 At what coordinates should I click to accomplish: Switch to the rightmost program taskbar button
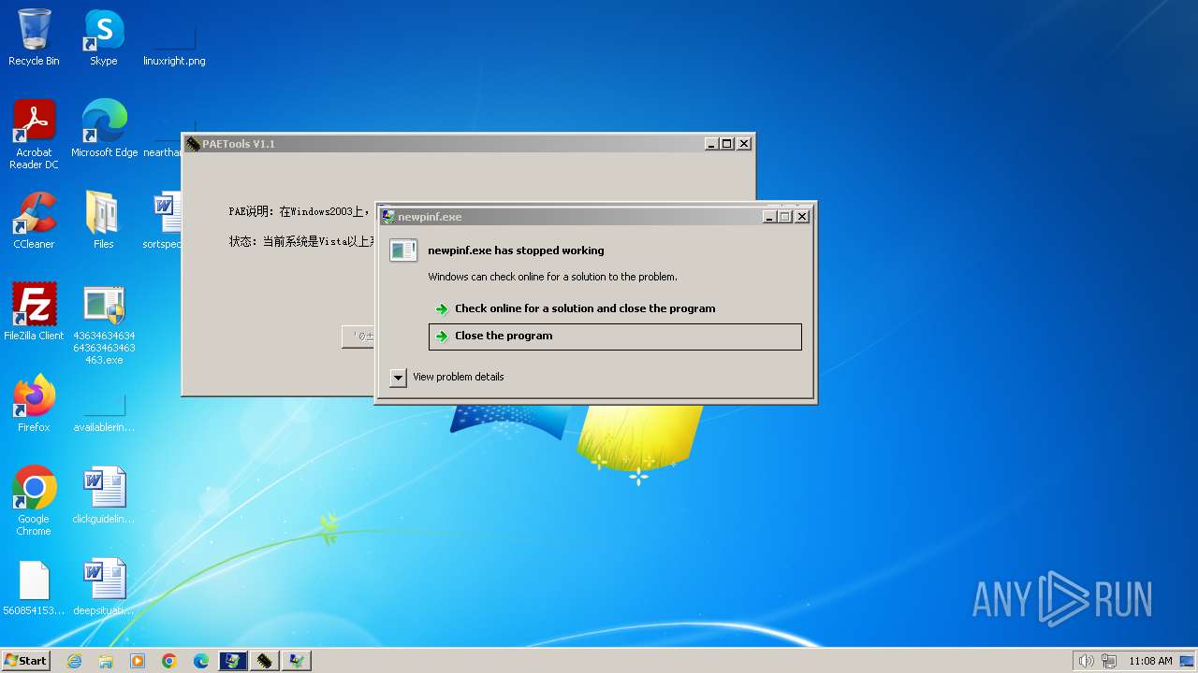coord(297,661)
